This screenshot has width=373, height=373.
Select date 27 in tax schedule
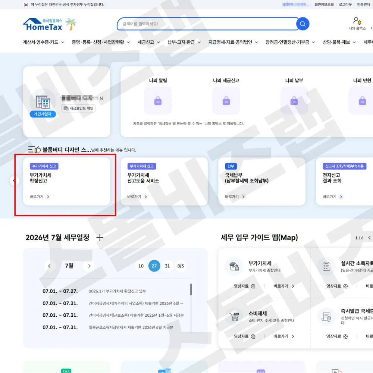pos(154,266)
